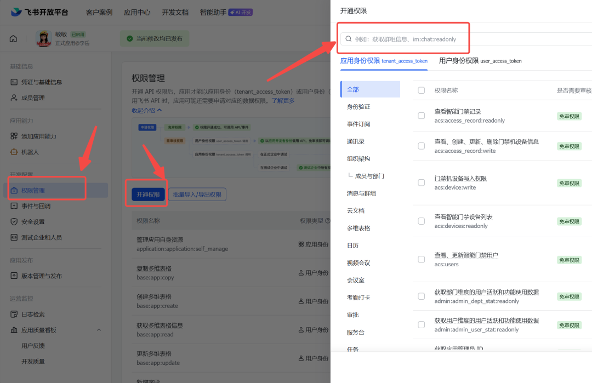Switch to 应用身份权限 tenant_access_token tab
The image size is (592, 383).
tap(384, 61)
